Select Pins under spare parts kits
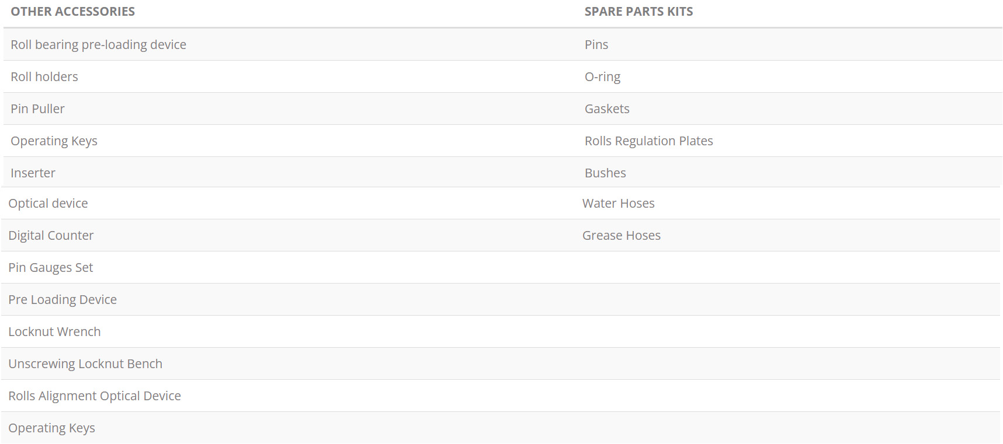This screenshot has height=444, width=1003. (x=596, y=45)
